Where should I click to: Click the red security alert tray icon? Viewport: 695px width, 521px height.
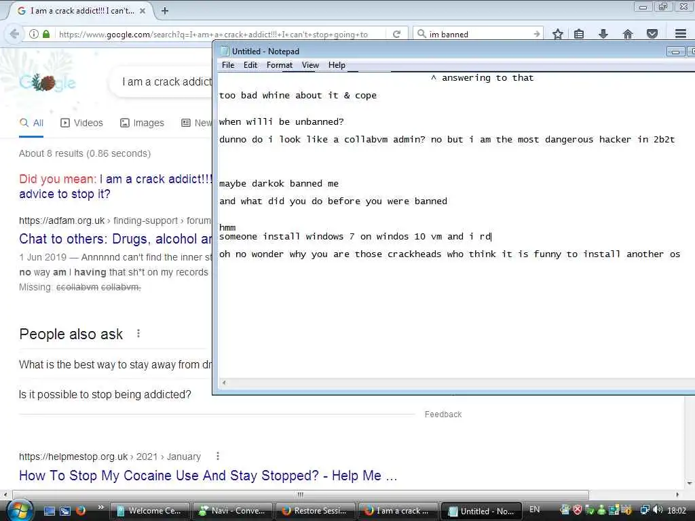point(577,510)
